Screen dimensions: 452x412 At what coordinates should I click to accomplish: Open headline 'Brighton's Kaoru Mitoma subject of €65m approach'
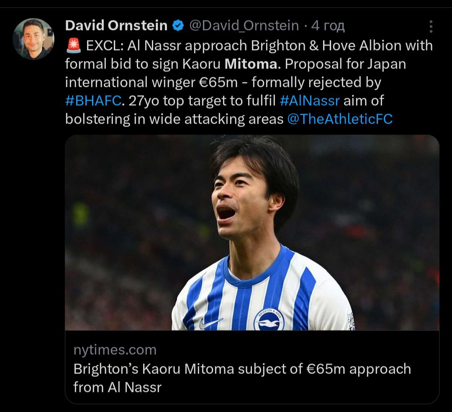242,369
